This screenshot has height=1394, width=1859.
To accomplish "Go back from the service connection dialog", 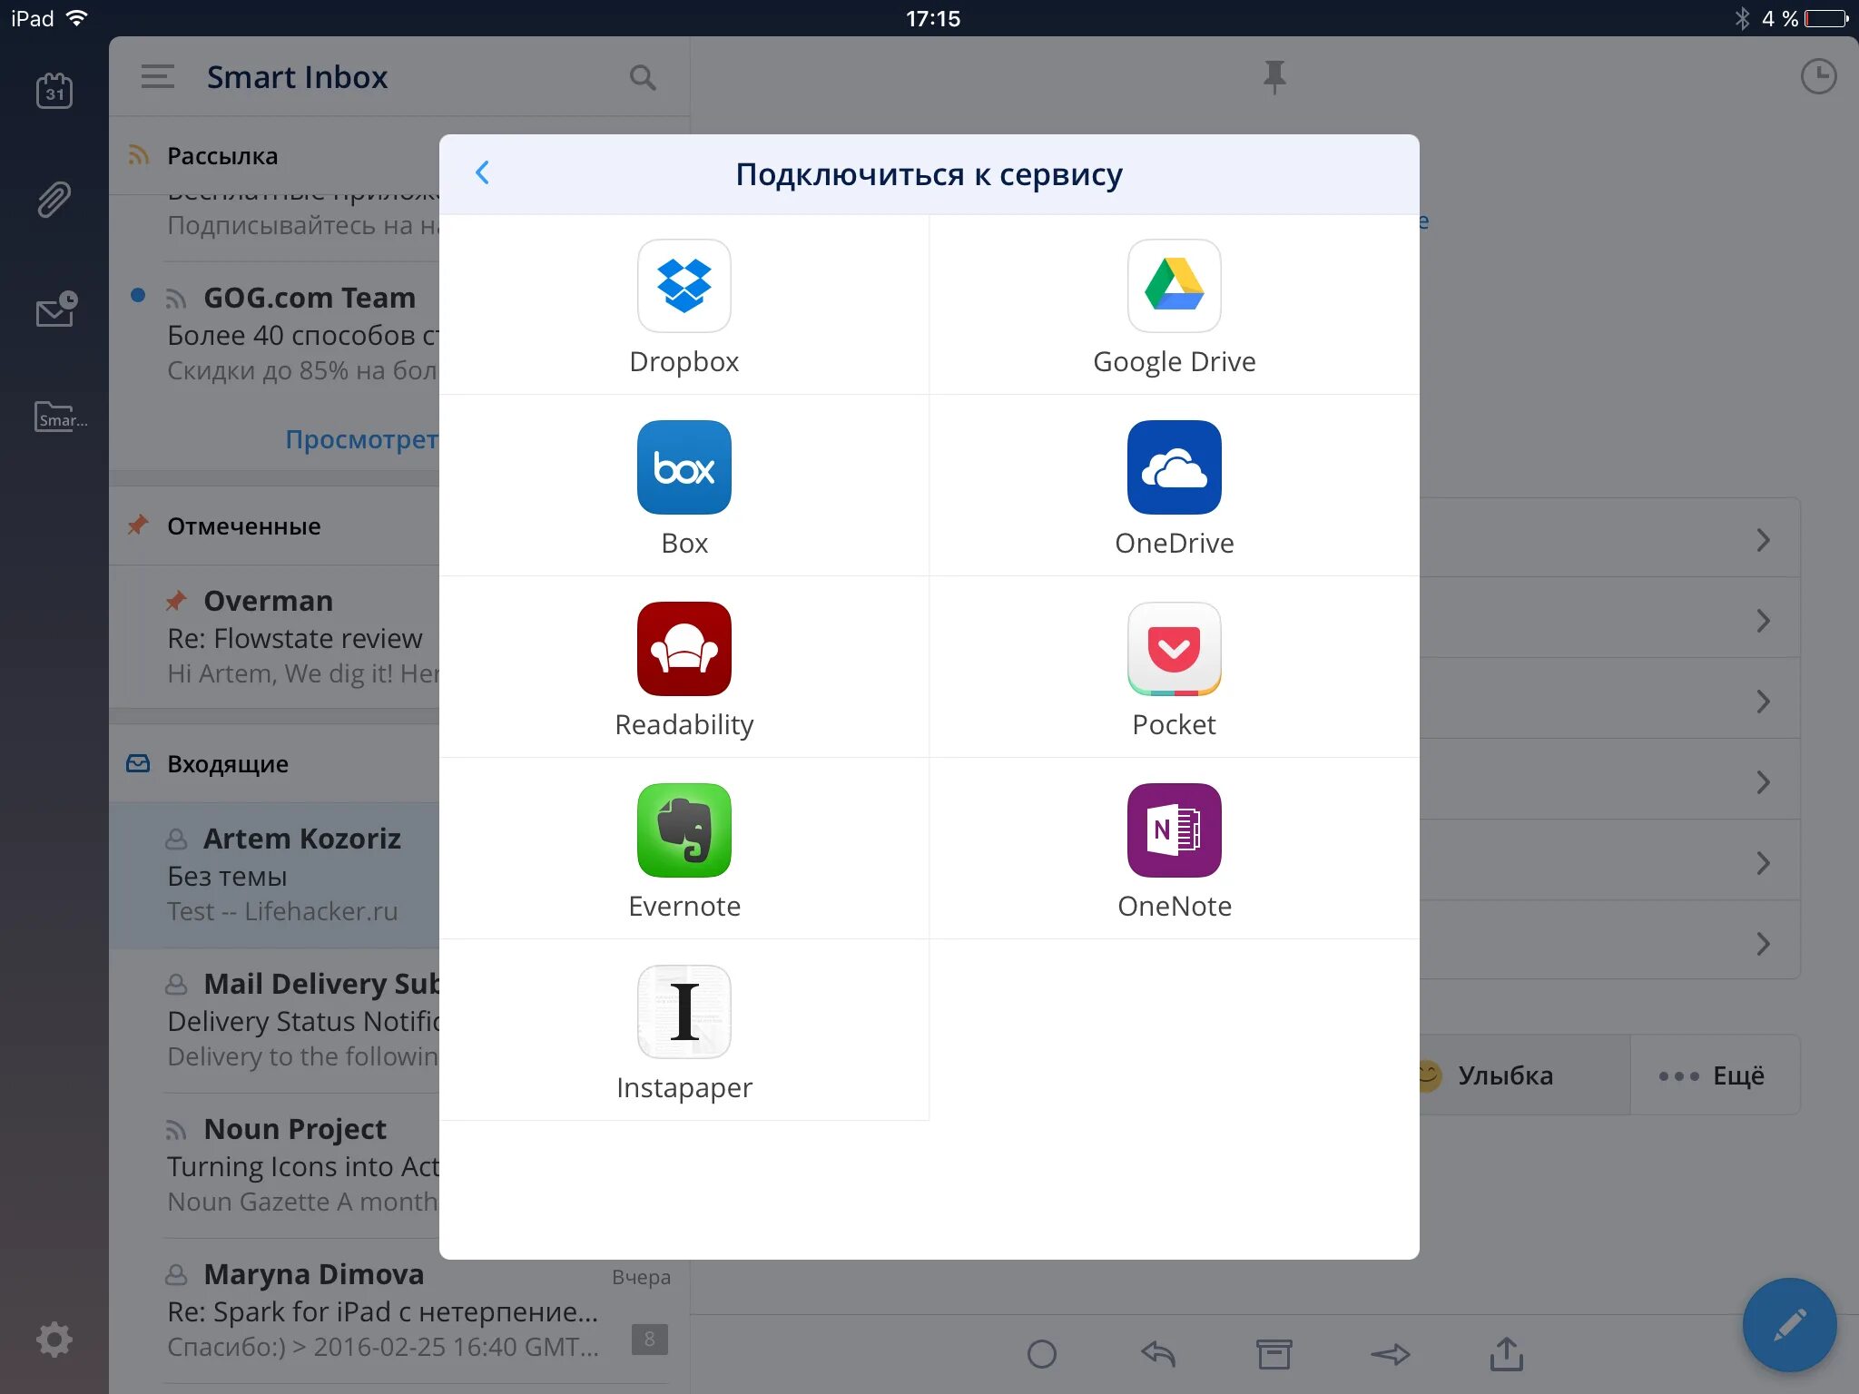I will (483, 172).
